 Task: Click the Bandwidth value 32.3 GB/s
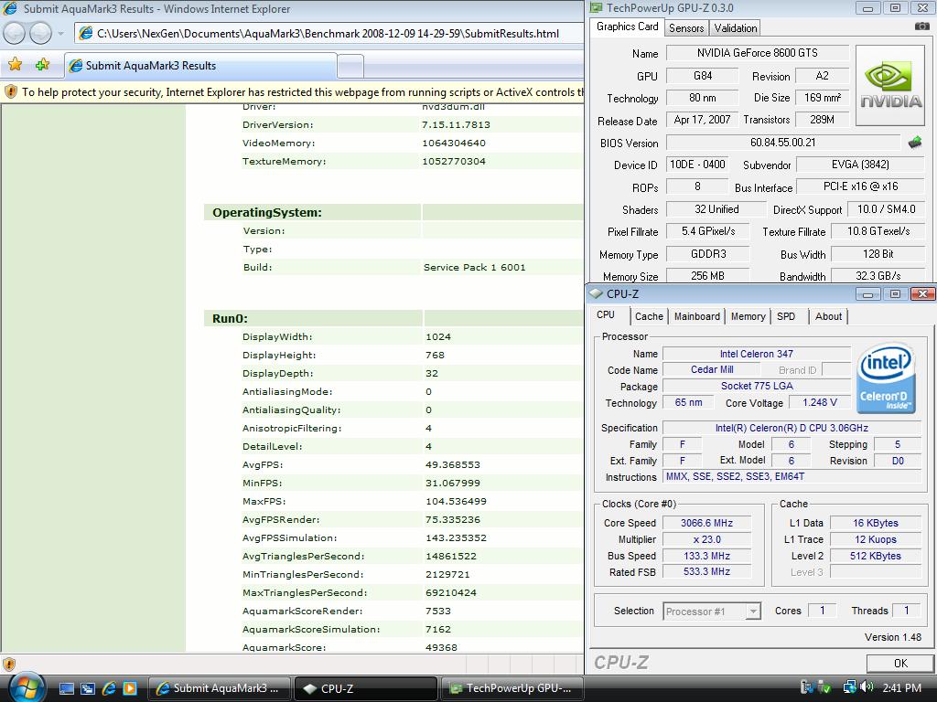click(878, 276)
